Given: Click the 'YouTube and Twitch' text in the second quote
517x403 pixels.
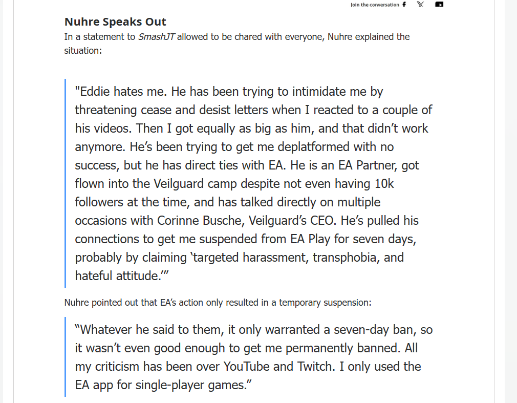Looking at the screenshot, I should tap(277, 367).
